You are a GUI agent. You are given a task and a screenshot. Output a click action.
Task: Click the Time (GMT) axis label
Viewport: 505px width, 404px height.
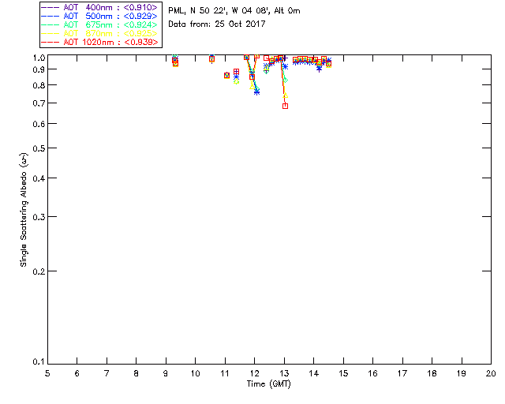click(268, 384)
